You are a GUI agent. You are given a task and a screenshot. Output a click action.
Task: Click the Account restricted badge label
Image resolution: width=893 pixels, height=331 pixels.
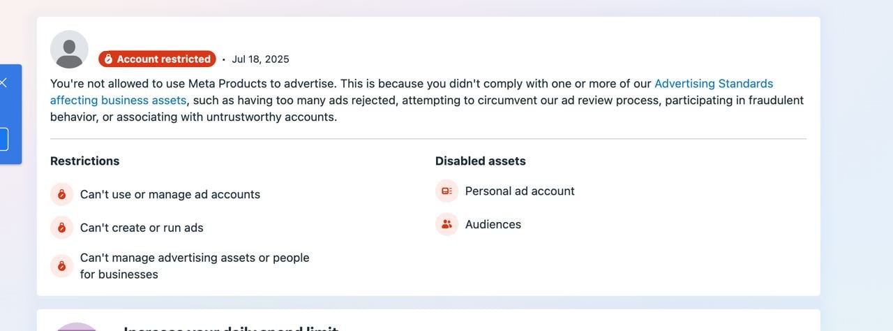(163, 59)
